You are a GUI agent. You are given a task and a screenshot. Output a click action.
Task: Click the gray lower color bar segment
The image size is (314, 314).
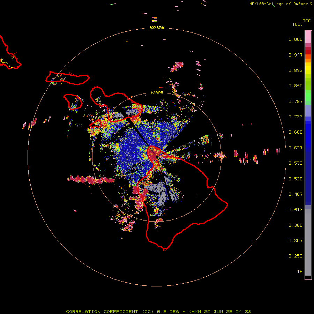coord(308,242)
